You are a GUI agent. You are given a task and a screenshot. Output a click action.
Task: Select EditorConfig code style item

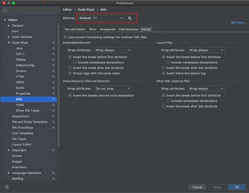pos(25,65)
